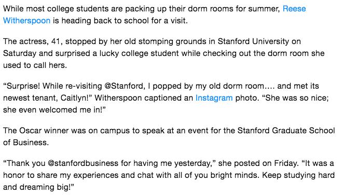Image resolution: width=343 pixels, height=195 pixels.
Task: Open the Instagram hyperlink
Action: click(214, 98)
